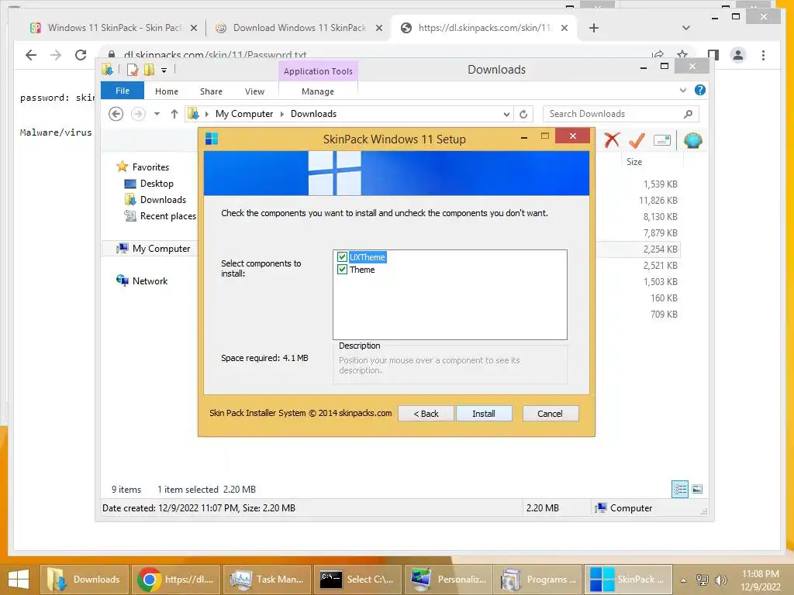The height and width of the screenshot is (595, 794).
Task: Click the Windows Start button
Action: [19, 580]
